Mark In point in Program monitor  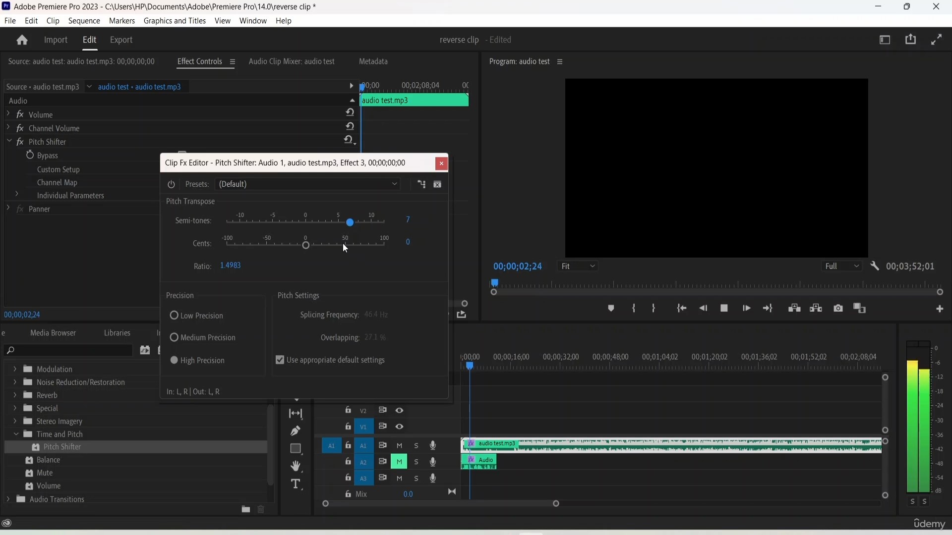tap(635, 309)
